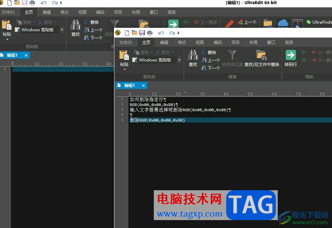Expand Copy dropdown arrow in front window
332x228 pixels.
pyautogui.click(x=152, y=52)
